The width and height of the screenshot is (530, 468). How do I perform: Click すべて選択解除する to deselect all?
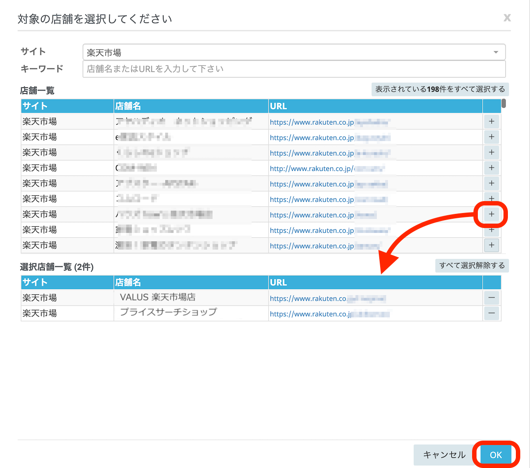[472, 266]
